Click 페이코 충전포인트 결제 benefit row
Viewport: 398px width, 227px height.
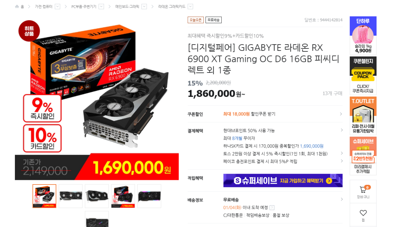click(260, 161)
